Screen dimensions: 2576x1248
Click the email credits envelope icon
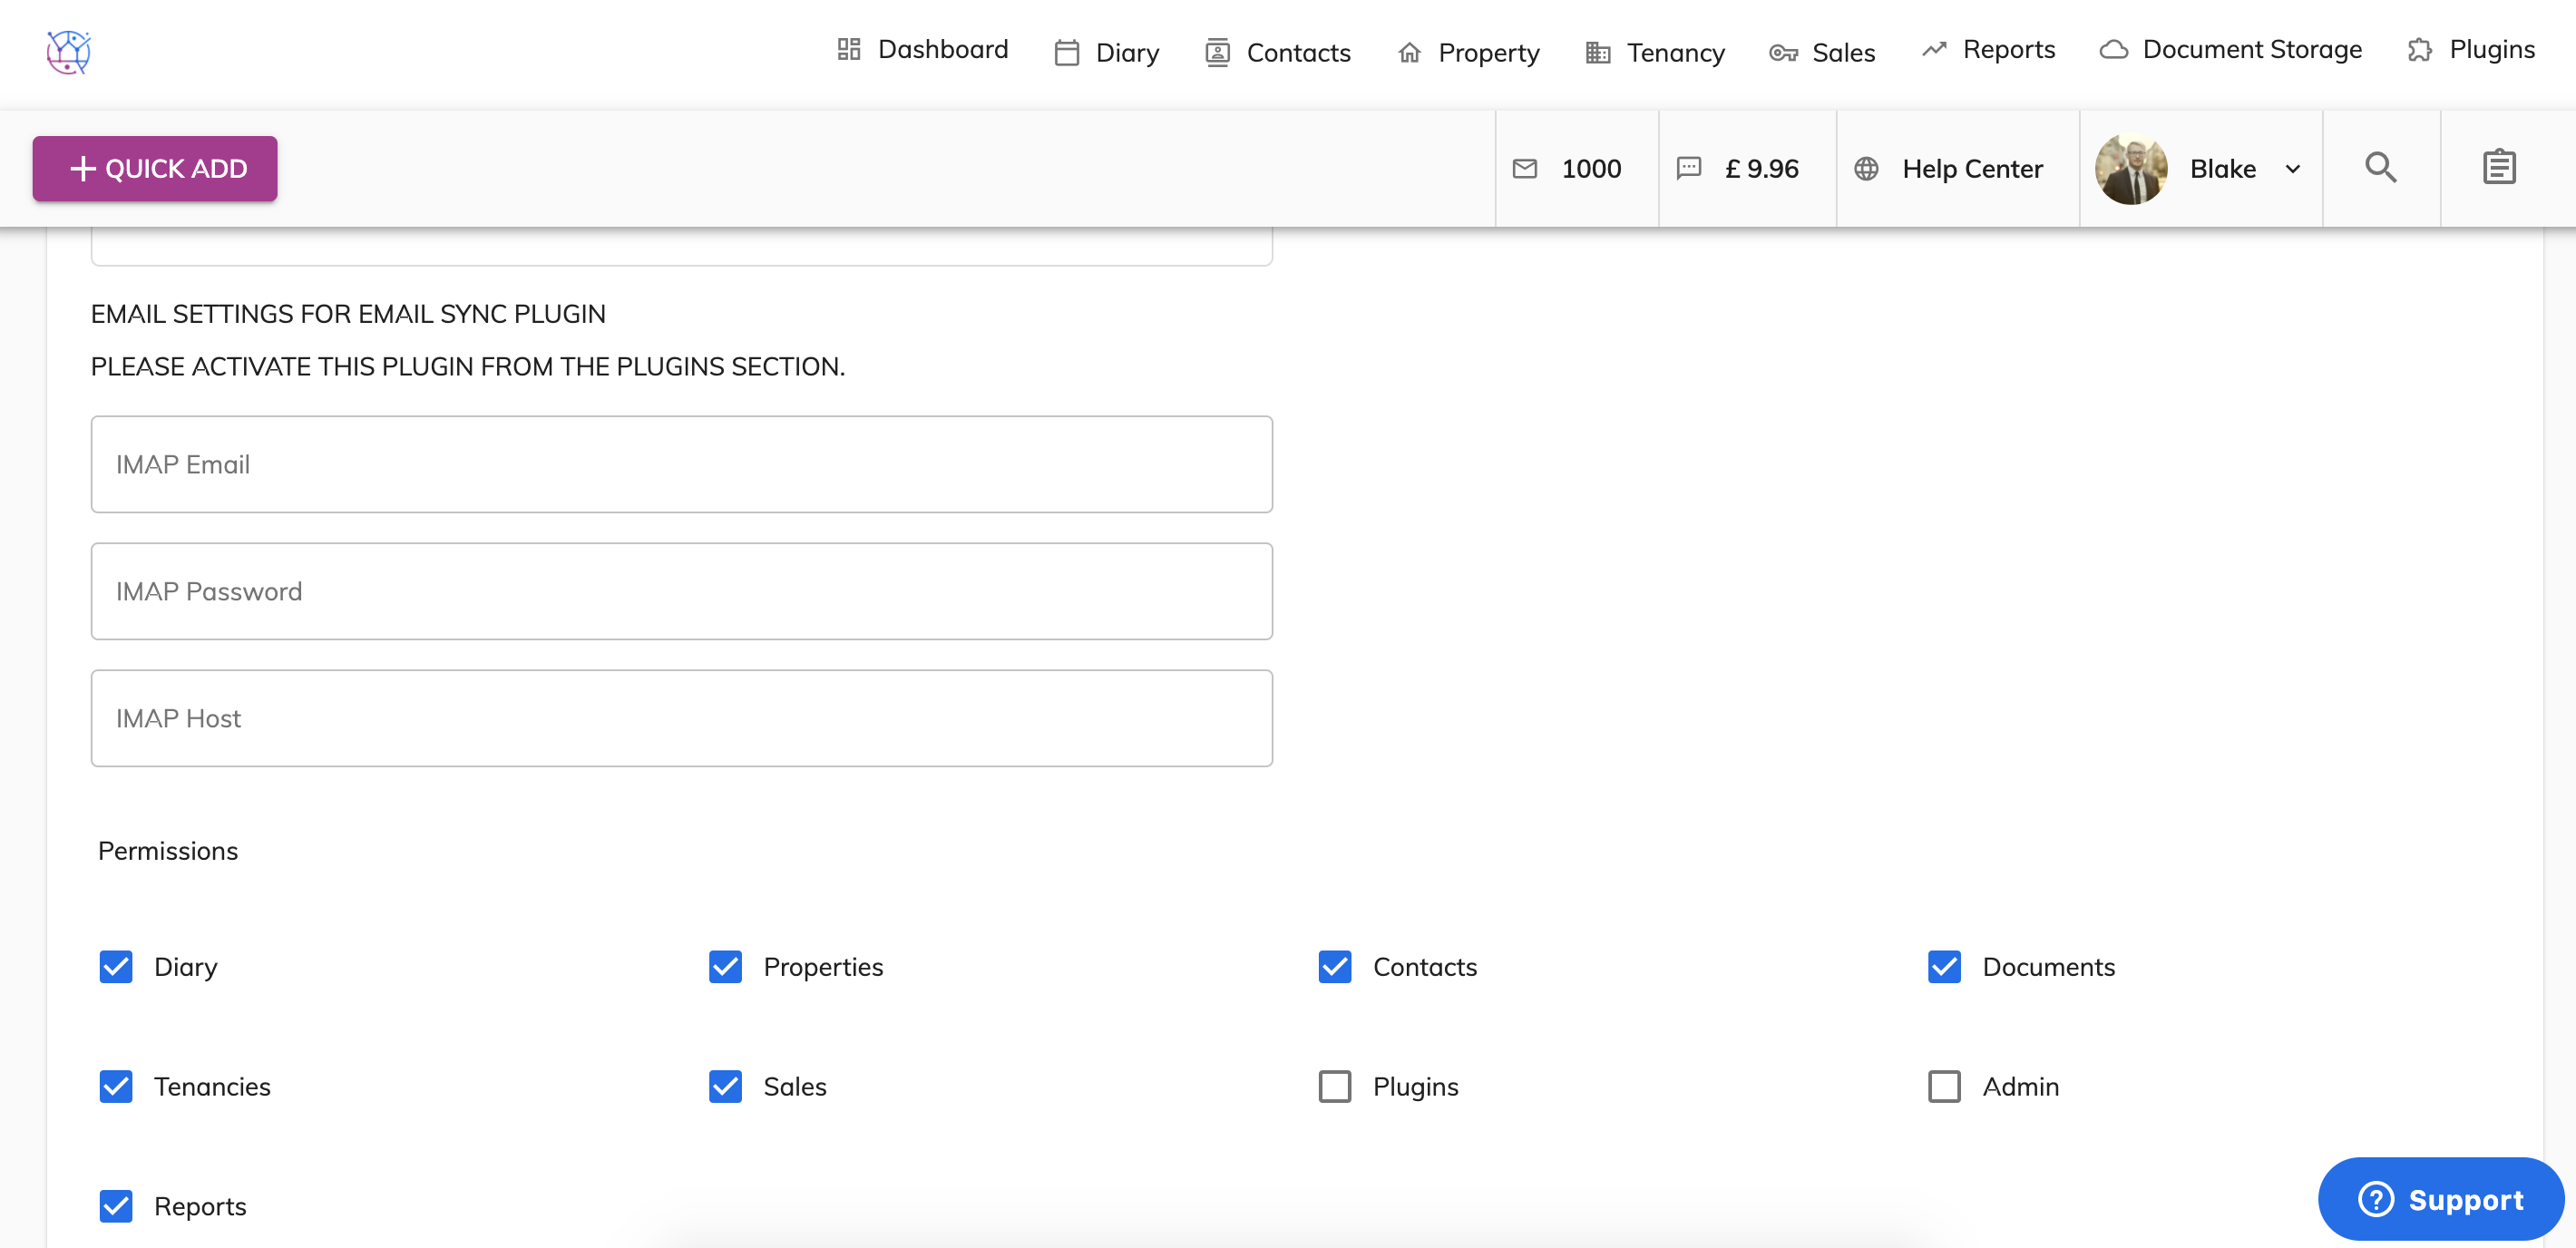[1524, 169]
